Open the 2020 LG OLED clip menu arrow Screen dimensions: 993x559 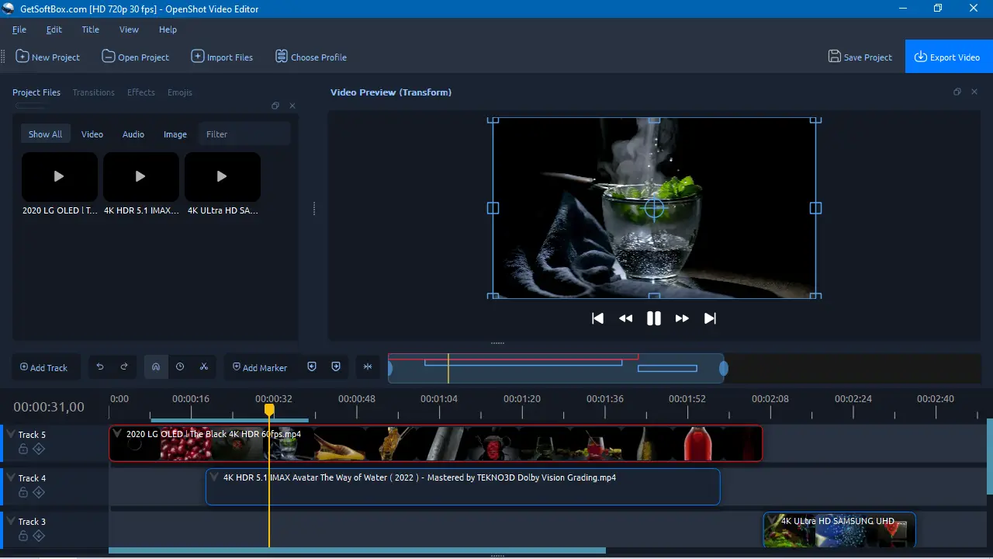tap(117, 433)
